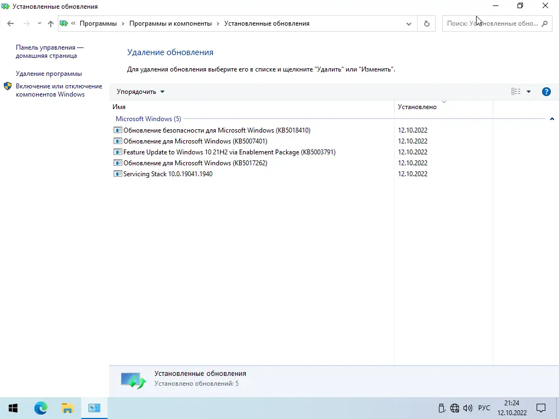Expand the view options dropdown arrow
Screen dimensions: 559x419
528,92
